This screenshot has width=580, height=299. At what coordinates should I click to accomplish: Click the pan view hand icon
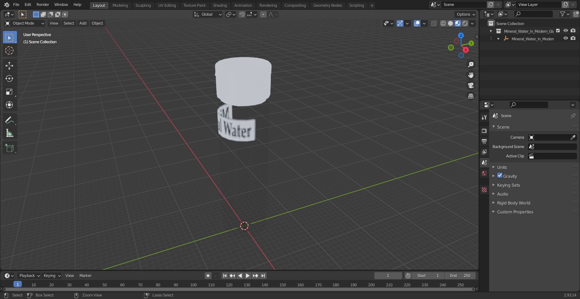(470, 75)
